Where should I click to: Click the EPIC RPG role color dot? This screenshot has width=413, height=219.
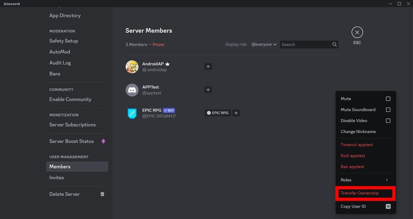[209, 113]
